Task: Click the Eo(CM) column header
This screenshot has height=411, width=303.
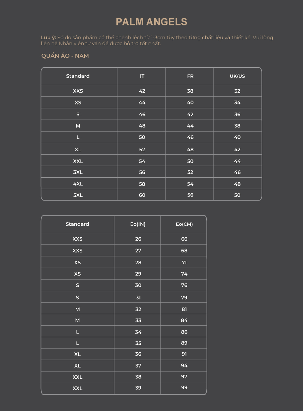Action: point(184,224)
